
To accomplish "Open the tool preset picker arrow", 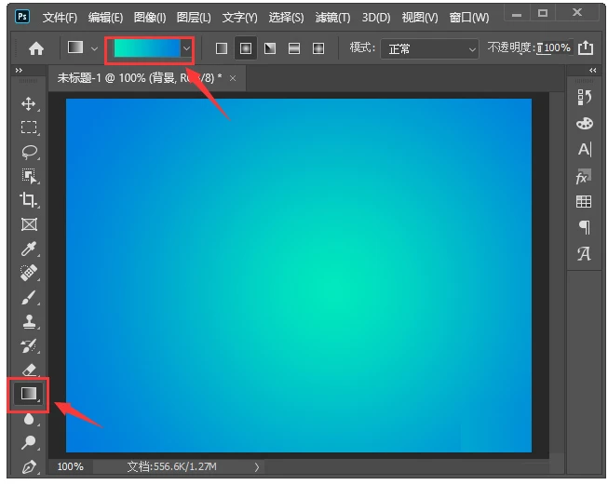I will click(x=94, y=48).
